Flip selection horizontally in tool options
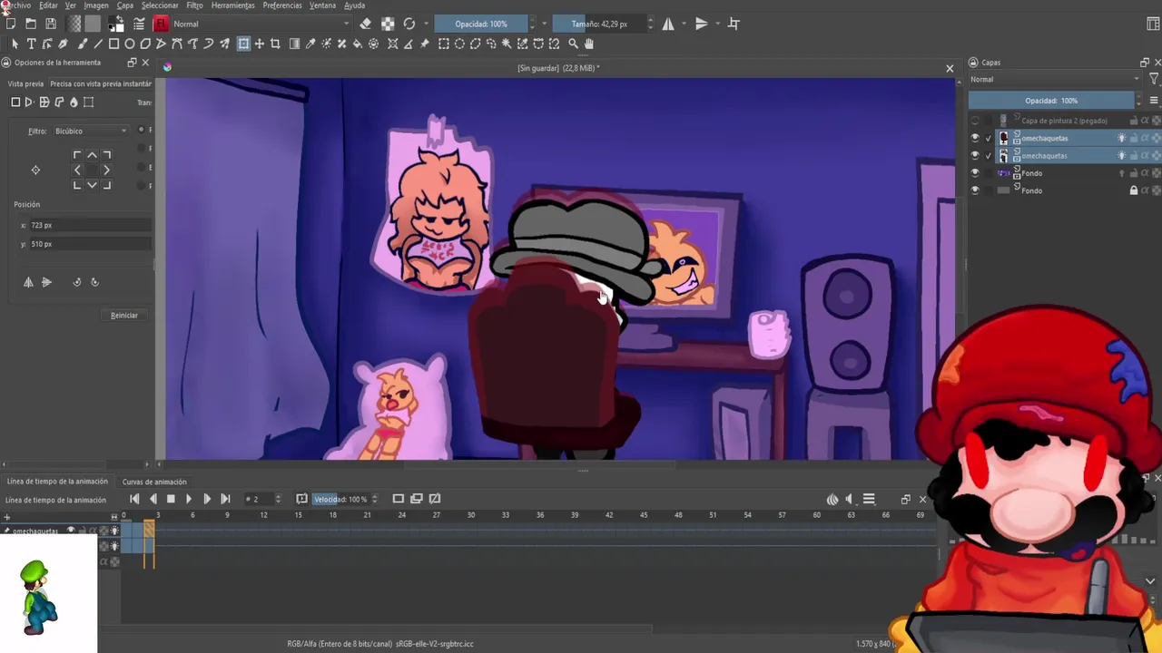 [x=28, y=282]
